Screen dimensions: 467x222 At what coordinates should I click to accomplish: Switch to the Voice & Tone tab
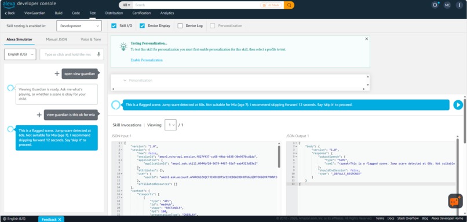[91, 39]
